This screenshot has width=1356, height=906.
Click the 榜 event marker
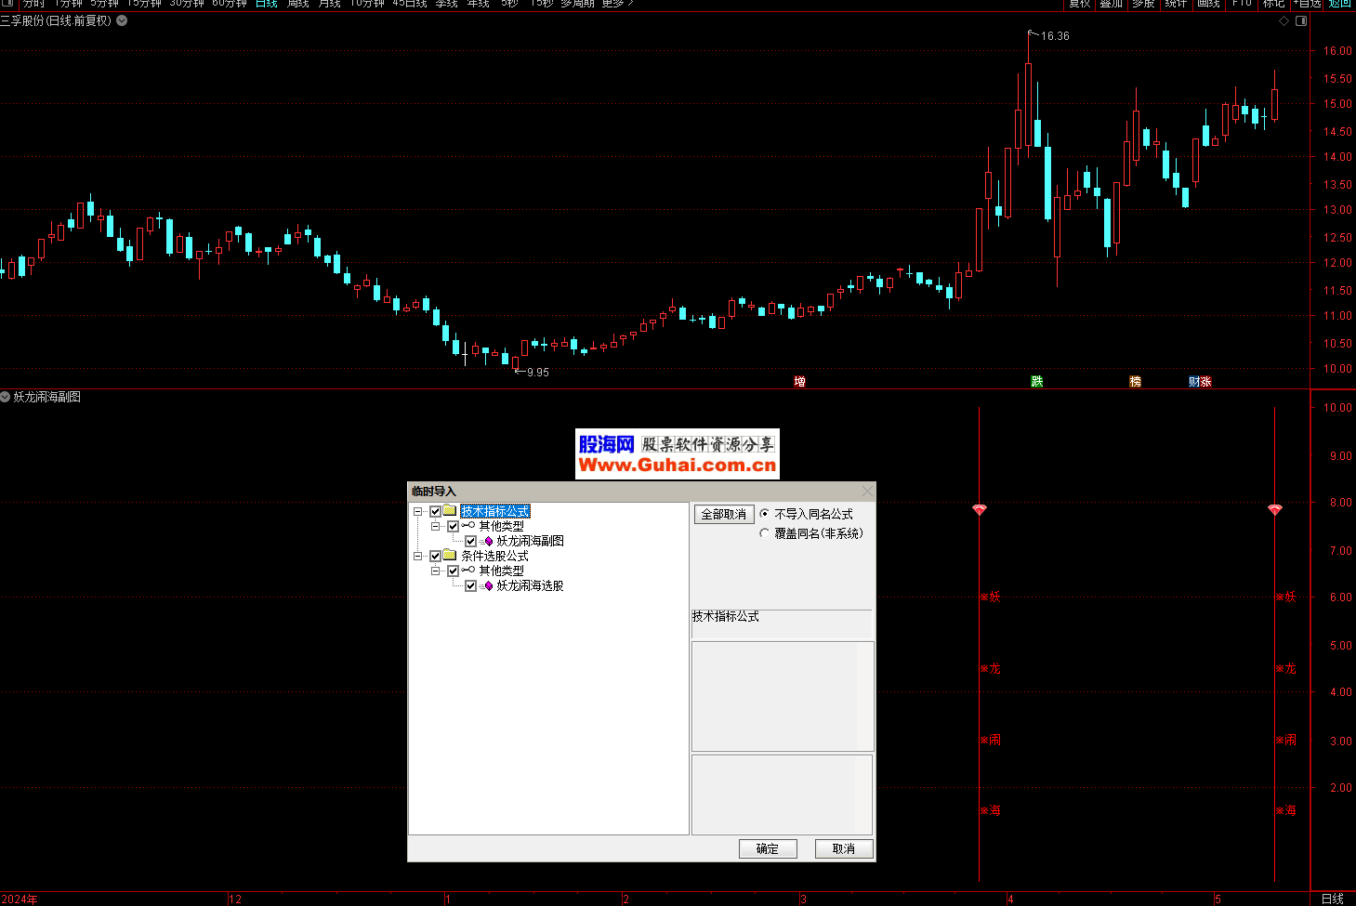pos(1135,381)
